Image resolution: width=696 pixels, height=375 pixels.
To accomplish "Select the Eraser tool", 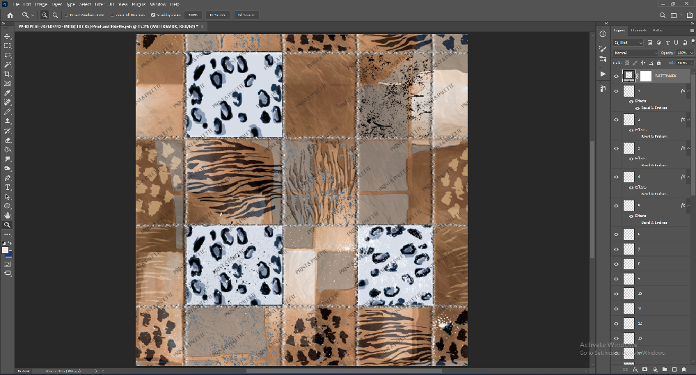I will click(7, 141).
